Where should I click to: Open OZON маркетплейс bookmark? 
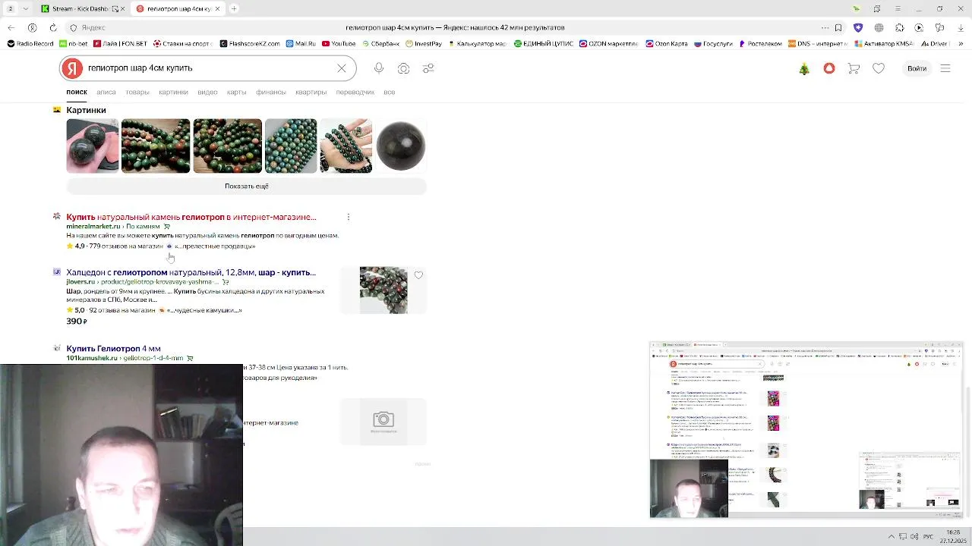608,43
